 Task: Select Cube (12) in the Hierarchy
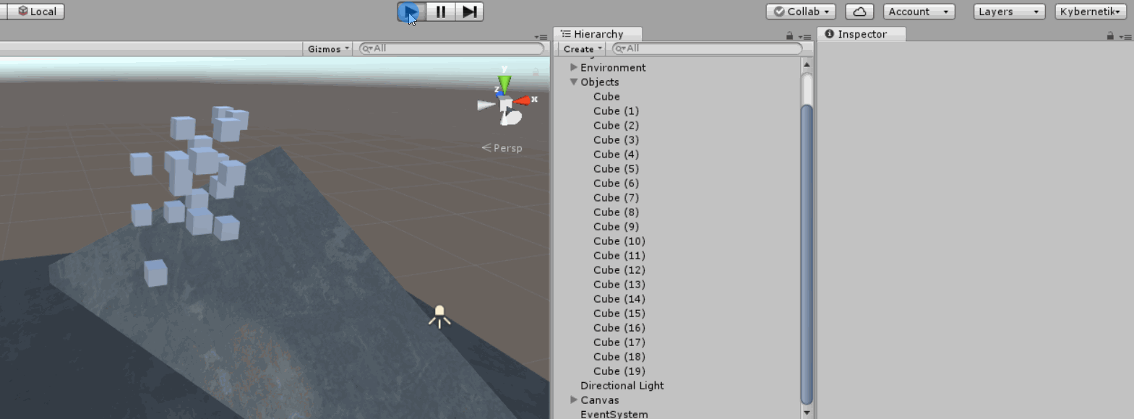(619, 269)
